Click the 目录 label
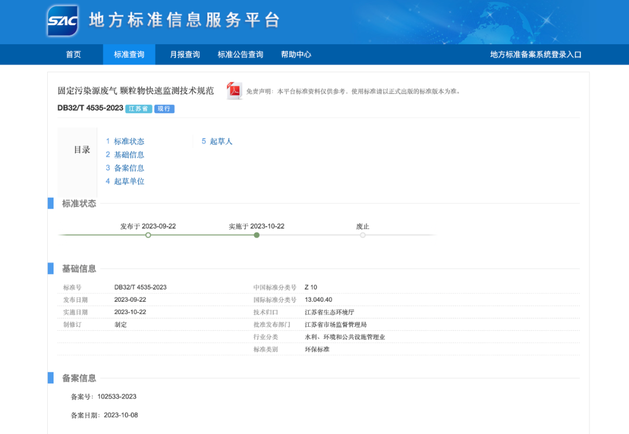 coord(82,150)
